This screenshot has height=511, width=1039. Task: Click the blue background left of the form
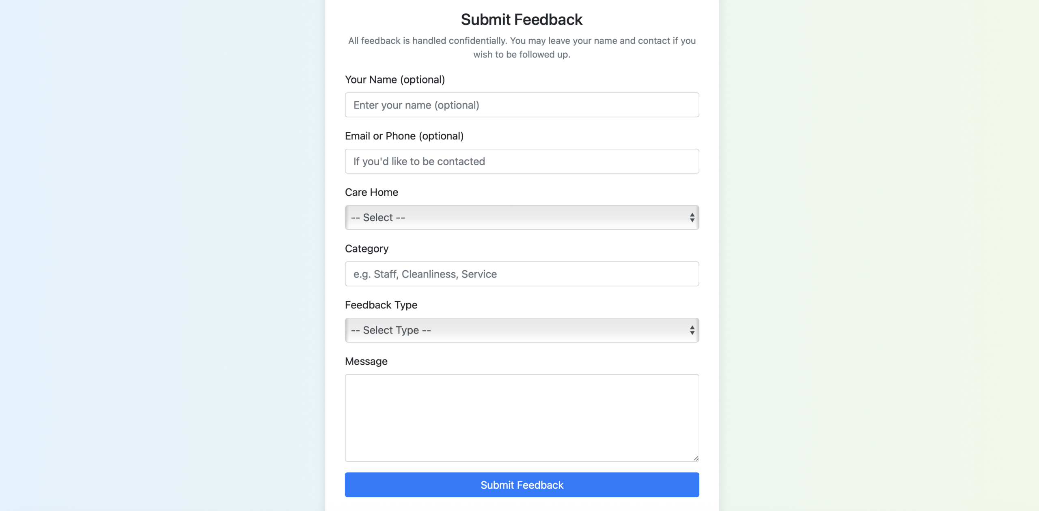(x=162, y=255)
